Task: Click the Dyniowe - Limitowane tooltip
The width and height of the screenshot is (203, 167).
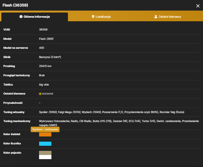Action: [x=45, y=129]
